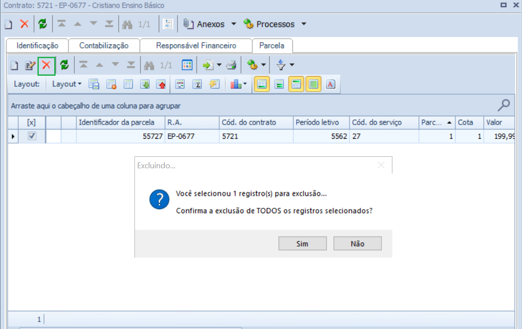Click the export icon with green arrow
The height and width of the screenshot is (329, 522).
pyautogui.click(x=208, y=65)
